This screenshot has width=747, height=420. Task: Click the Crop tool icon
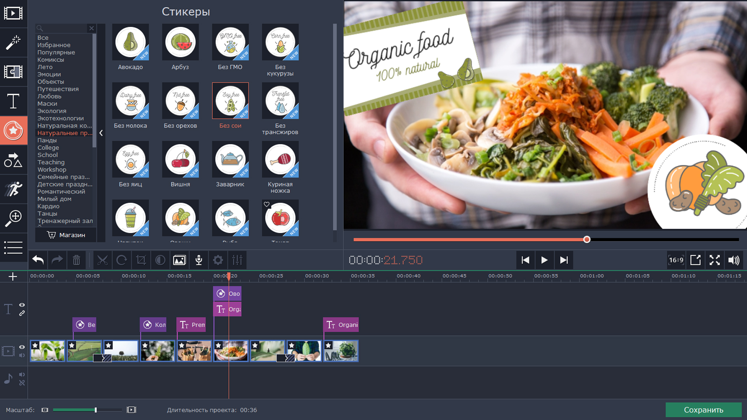(141, 260)
